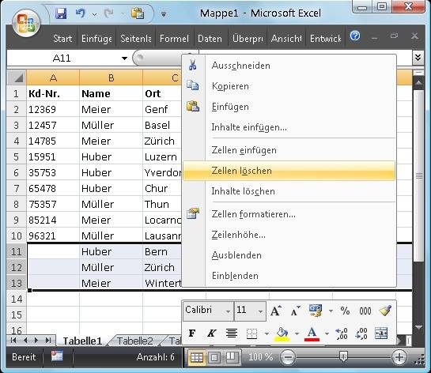Open the Excel Help question mark
Image resolution: width=431 pixels, height=373 pixels.
point(355,36)
